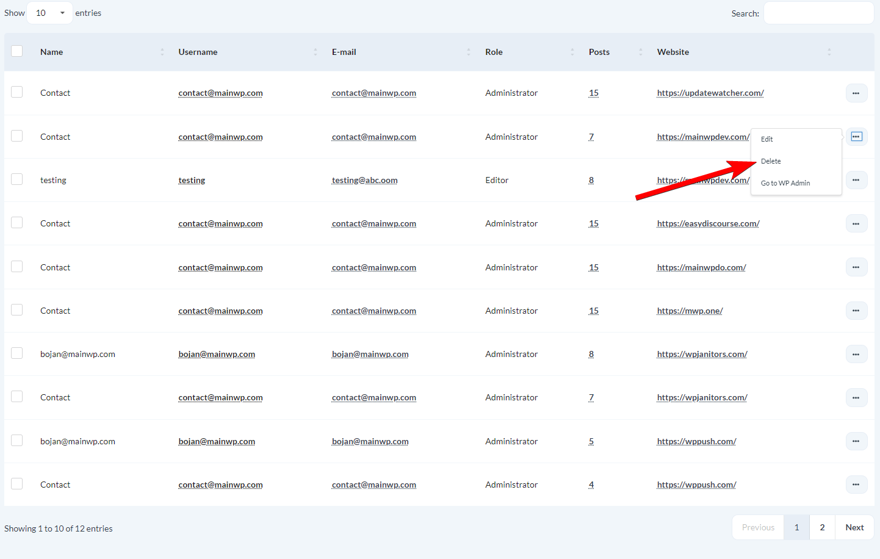Open the https://updatewatcher.com/ website link

coord(710,93)
